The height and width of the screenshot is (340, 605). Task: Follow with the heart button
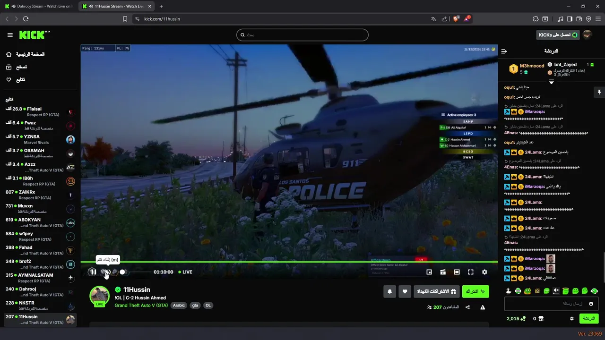pyautogui.click(x=405, y=291)
